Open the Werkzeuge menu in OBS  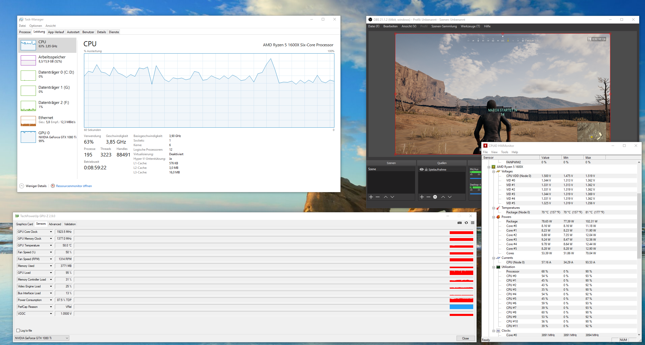(470, 26)
